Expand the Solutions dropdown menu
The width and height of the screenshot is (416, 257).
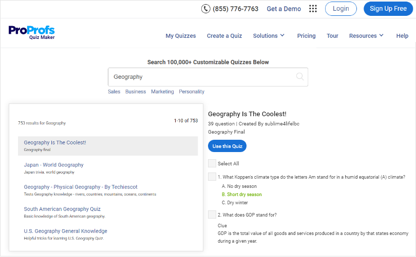[269, 36]
